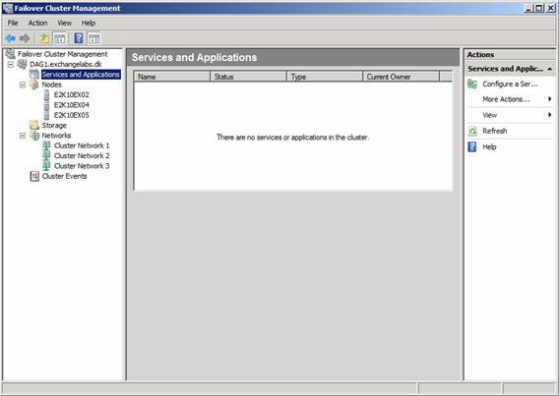Screen dimensions: 559x396
Task: Collapse the Networks tree branch
Action: click(x=23, y=136)
